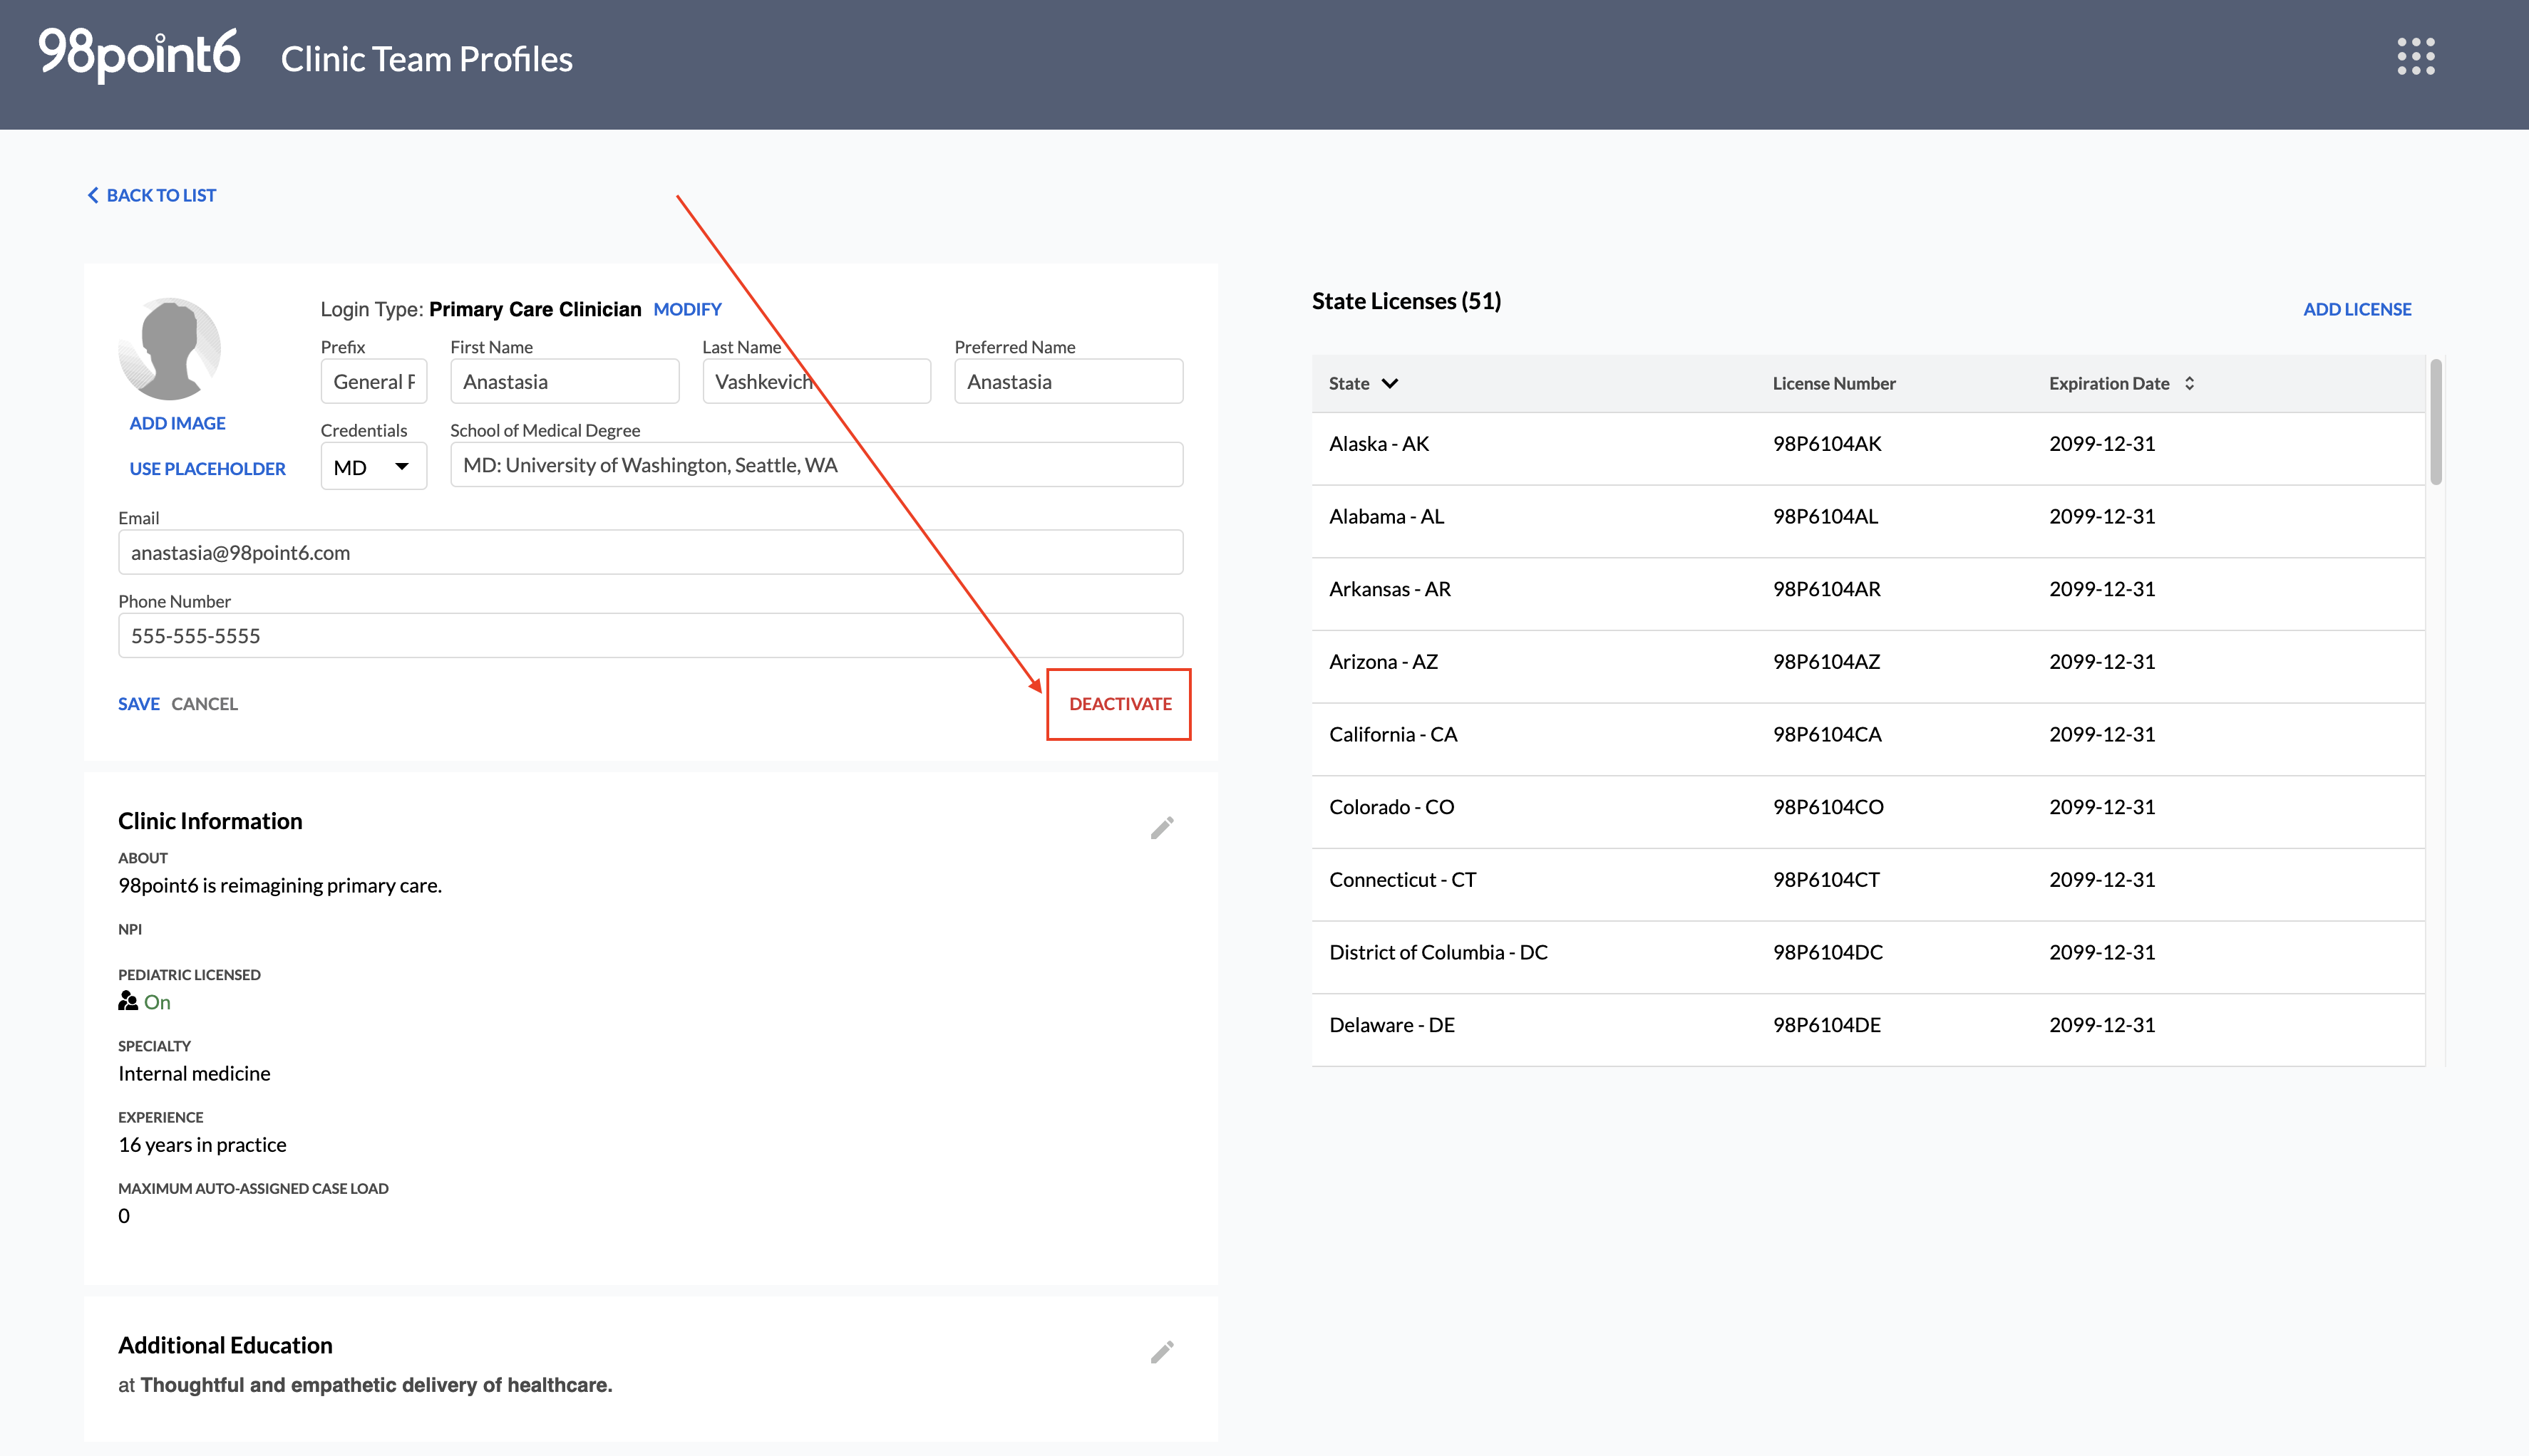Sort by State column chevron

[1389, 383]
